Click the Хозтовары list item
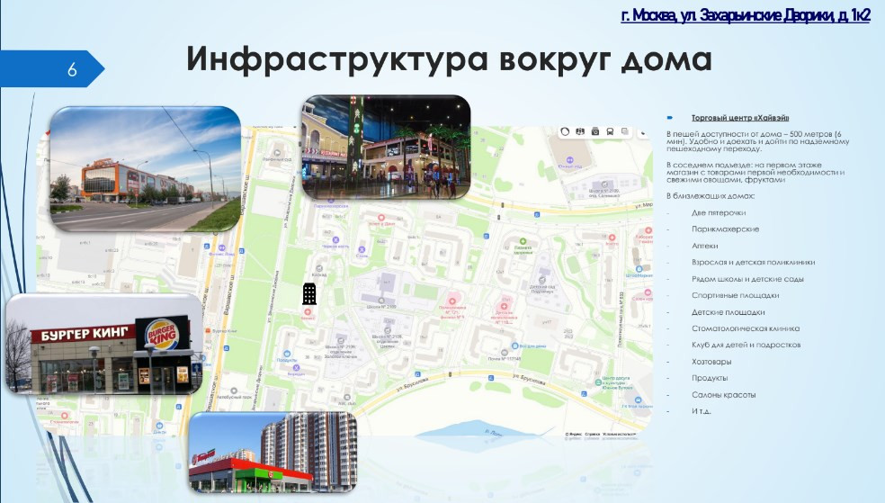885x503 pixels. coord(711,362)
